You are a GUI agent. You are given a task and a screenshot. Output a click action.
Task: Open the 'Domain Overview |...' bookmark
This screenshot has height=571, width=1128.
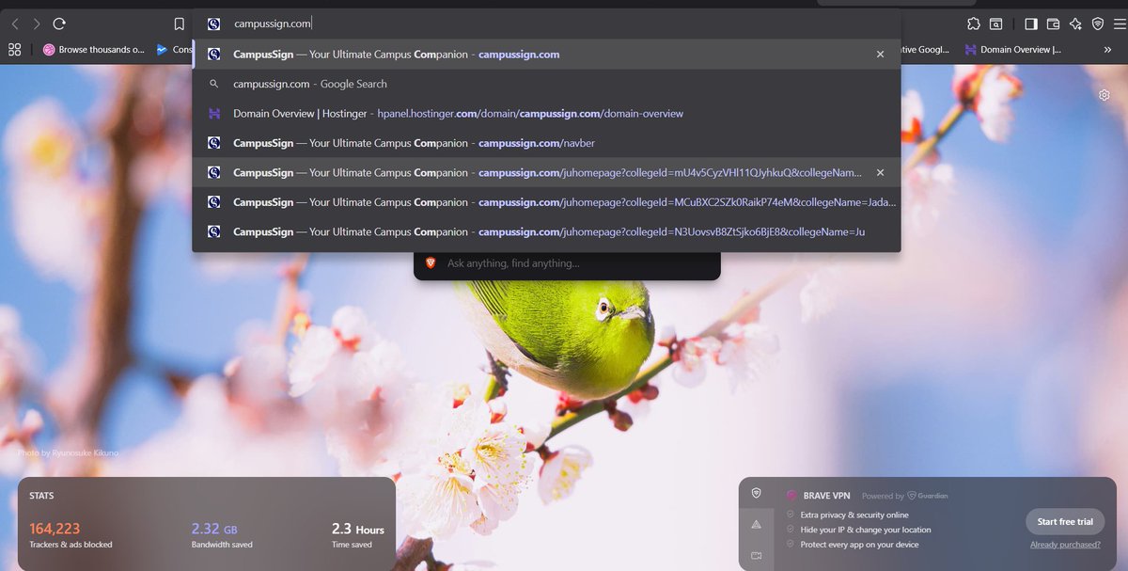click(1012, 50)
